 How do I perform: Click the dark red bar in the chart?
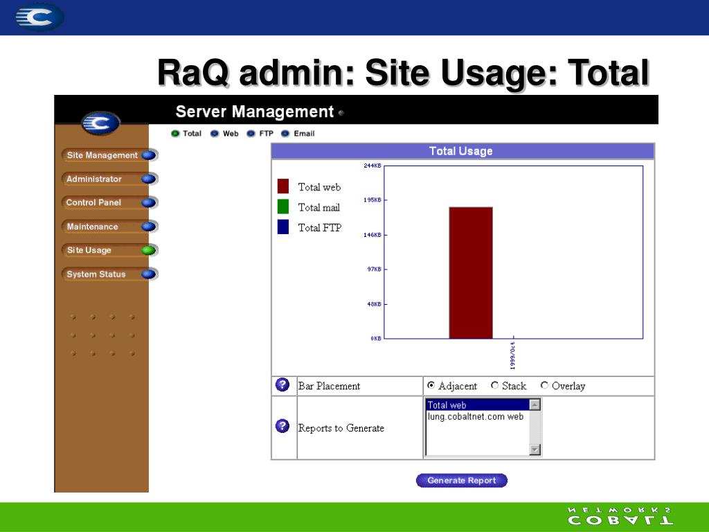(471, 273)
